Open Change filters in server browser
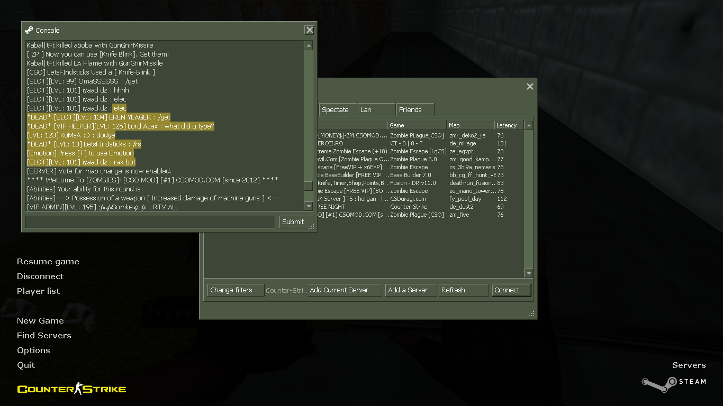The height and width of the screenshot is (406, 723). [x=235, y=290]
